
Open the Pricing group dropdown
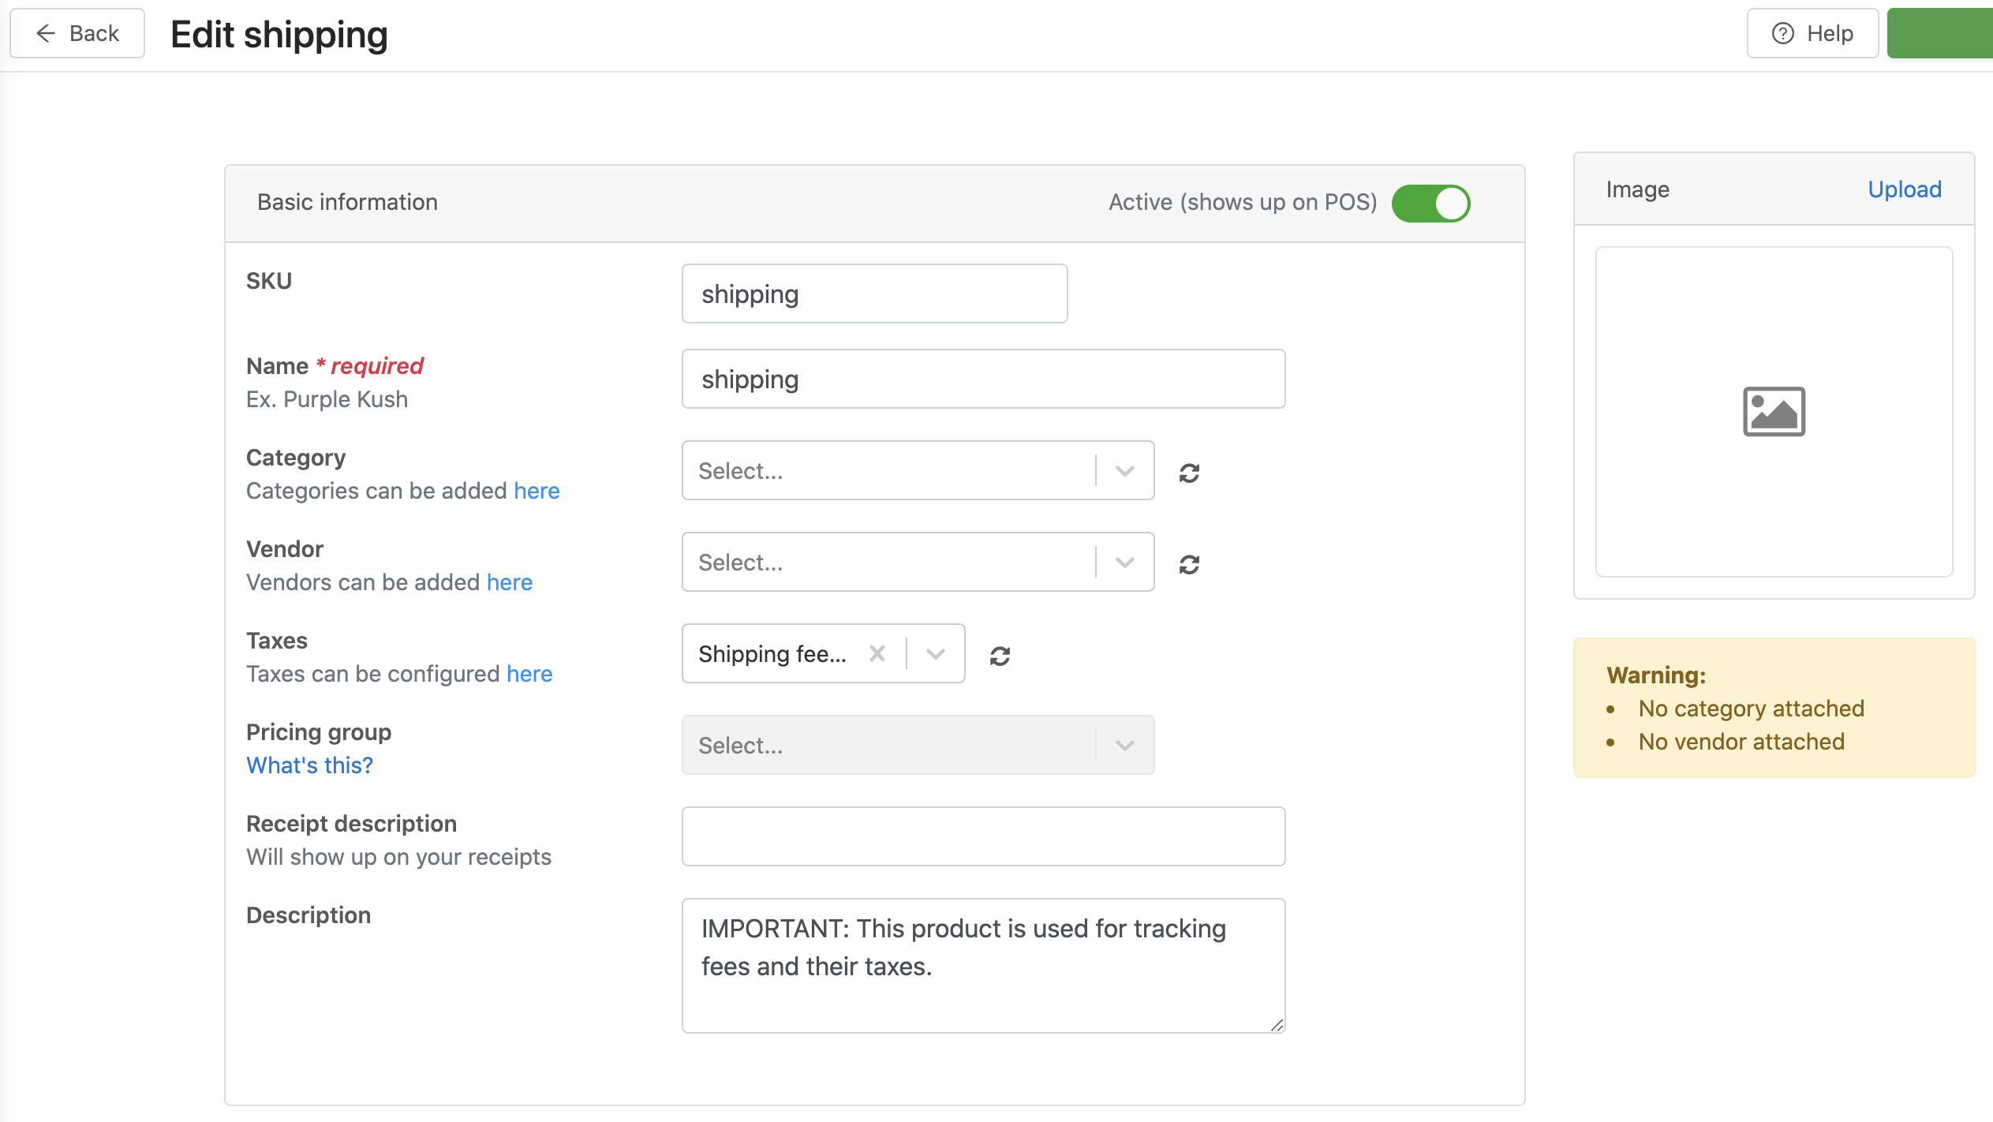coord(1125,746)
